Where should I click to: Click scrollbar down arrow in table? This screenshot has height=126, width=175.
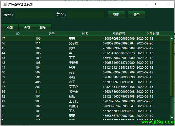point(172,118)
